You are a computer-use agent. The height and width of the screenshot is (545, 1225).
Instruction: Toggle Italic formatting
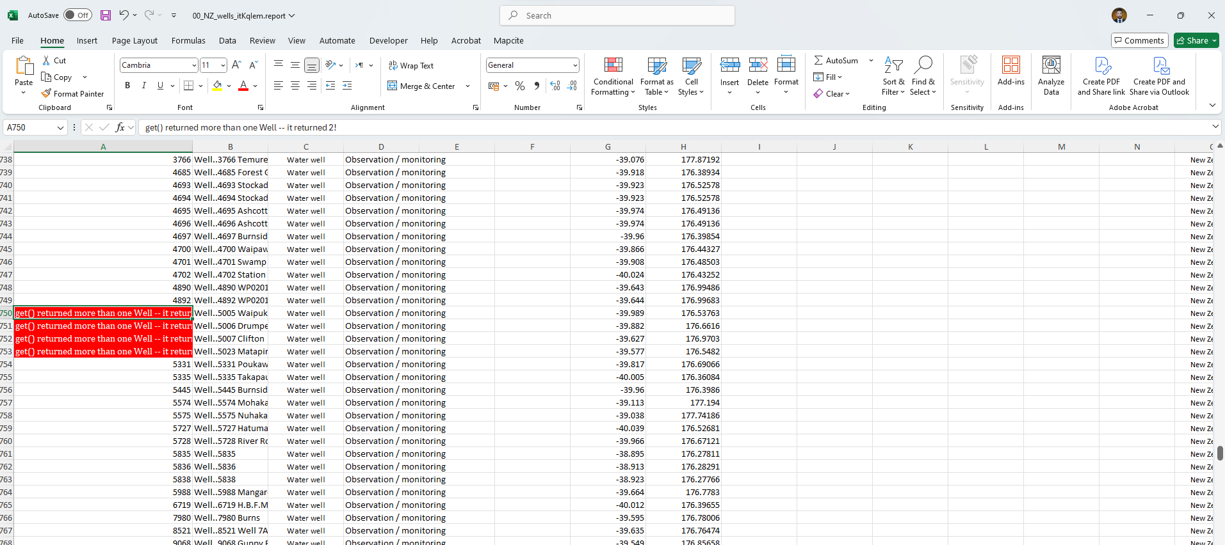(144, 86)
